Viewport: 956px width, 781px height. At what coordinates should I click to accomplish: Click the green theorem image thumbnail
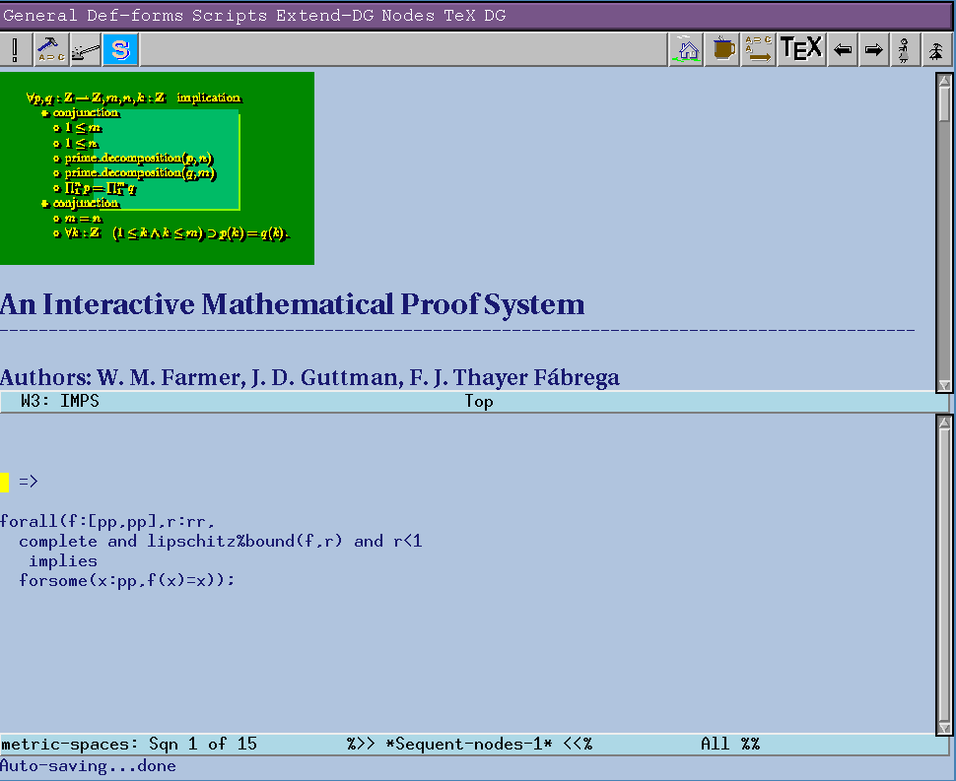tap(157, 167)
